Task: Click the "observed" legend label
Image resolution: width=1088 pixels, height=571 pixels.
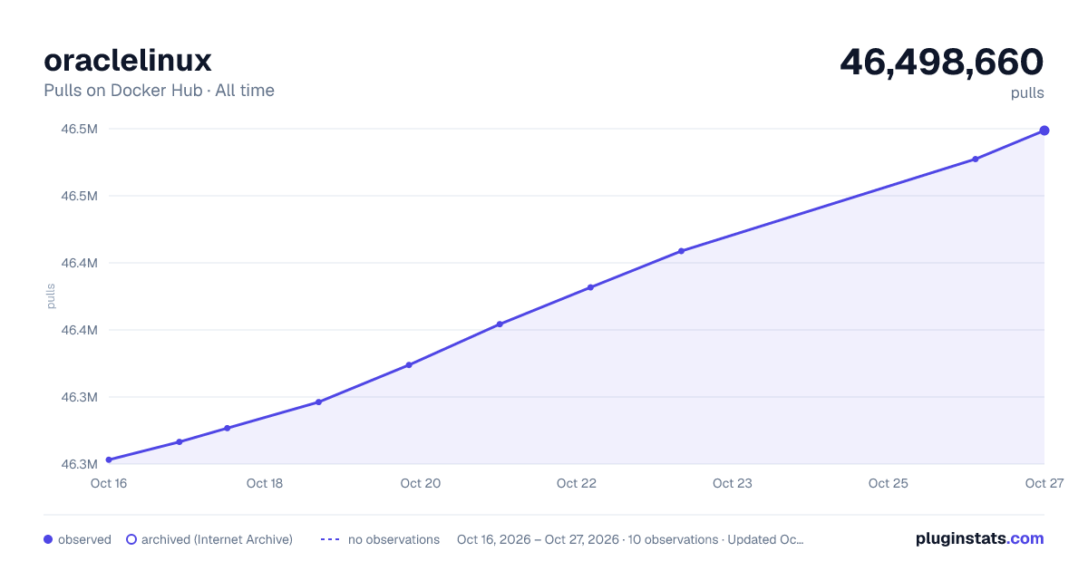Action: point(84,539)
